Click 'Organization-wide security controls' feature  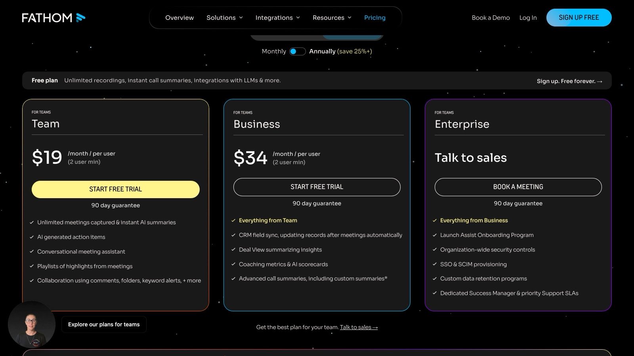click(x=487, y=250)
